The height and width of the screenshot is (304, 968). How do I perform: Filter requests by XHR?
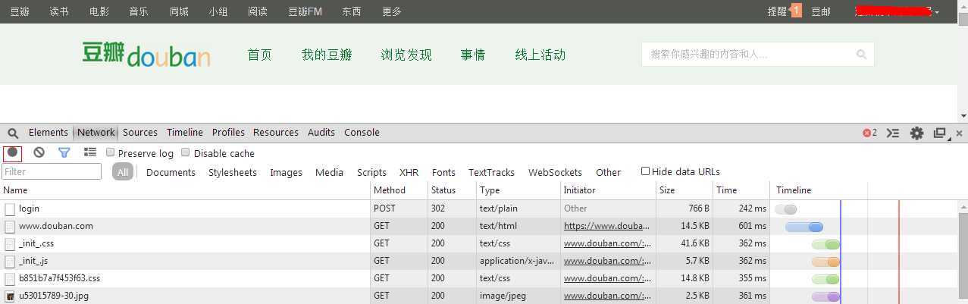click(409, 172)
